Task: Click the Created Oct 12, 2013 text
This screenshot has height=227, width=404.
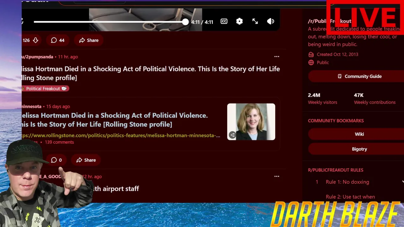Action: click(x=337, y=55)
